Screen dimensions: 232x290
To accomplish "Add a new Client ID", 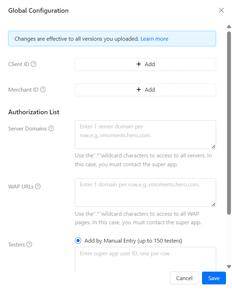I will click(x=145, y=64).
